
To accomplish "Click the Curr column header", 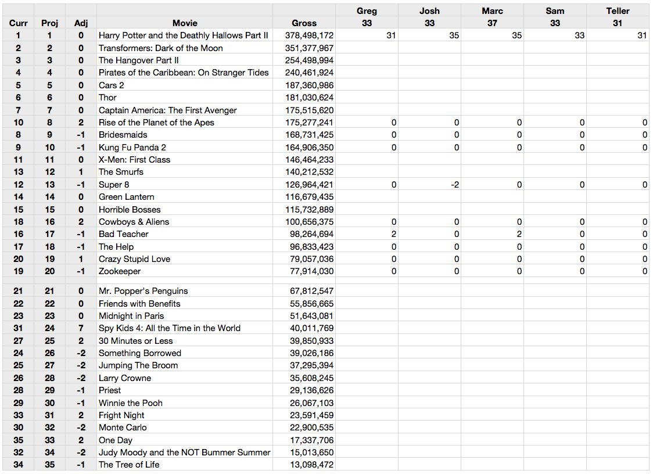I will (x=19, y=23).
